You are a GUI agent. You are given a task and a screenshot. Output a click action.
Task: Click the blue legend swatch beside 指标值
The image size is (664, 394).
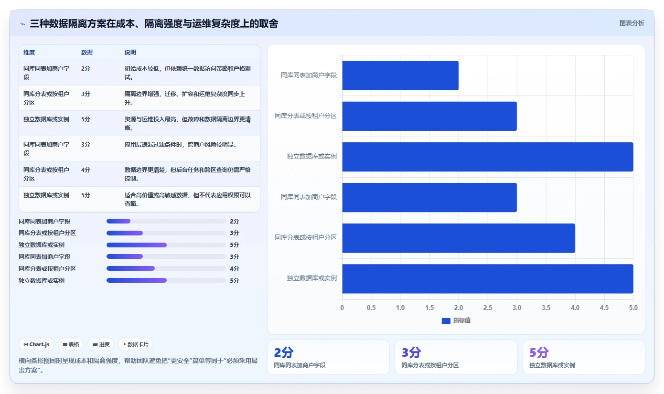[446, 321]
